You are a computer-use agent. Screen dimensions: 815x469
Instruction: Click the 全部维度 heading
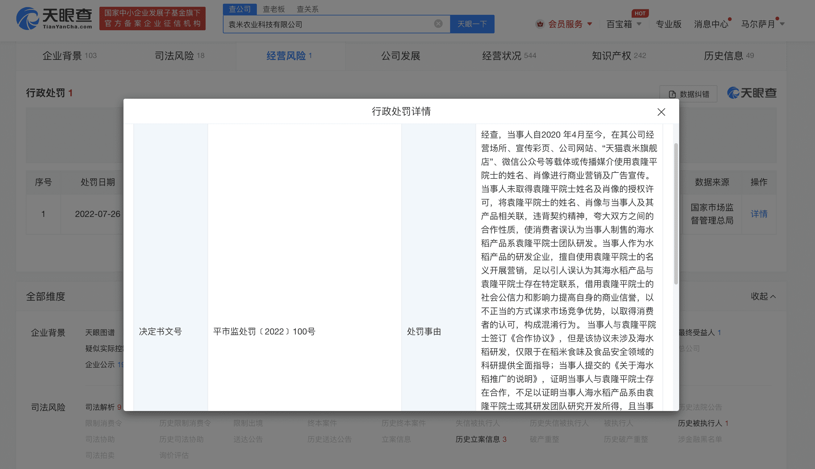click(45, 296)
